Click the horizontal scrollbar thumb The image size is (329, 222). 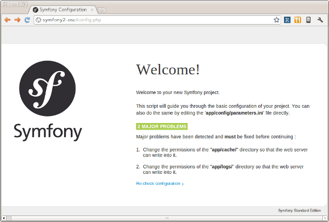[167, 218]
